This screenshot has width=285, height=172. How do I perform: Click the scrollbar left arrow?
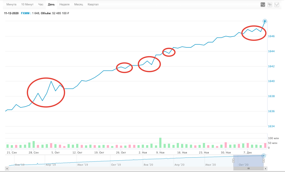click(7, 168)
